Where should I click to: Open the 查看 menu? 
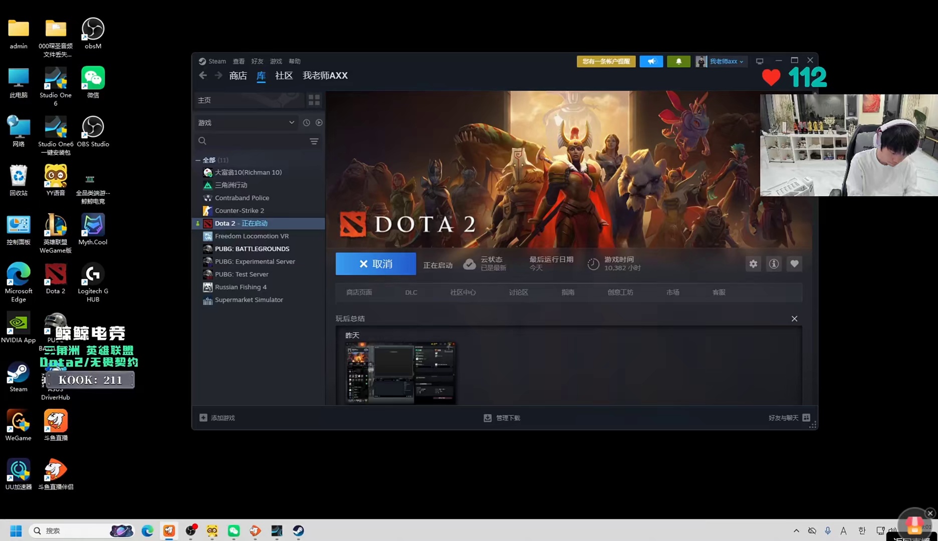click(239, 61)
